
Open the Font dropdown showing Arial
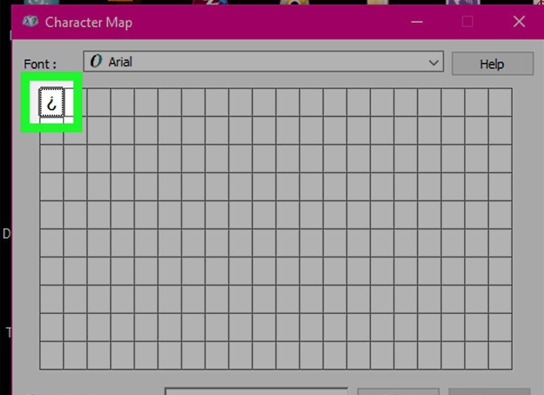(x=263, y=62)
